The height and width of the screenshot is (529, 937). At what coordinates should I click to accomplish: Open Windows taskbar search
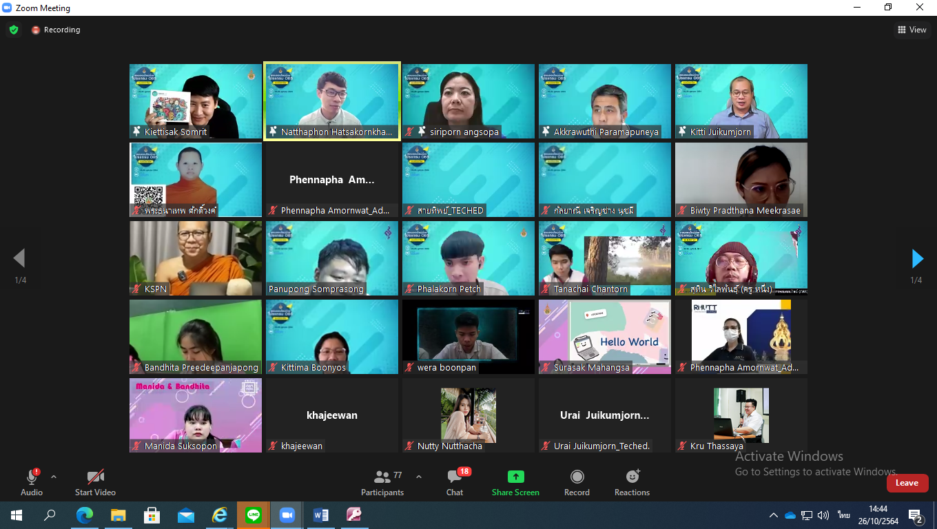click(x=50, y=515)
